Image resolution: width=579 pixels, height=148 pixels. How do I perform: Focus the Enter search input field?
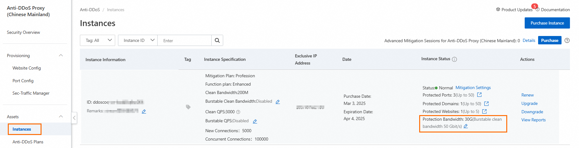(184, 40)
